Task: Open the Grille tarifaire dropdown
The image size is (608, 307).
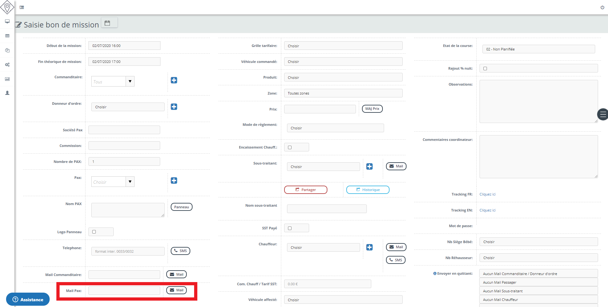Action: click(343, 46)
